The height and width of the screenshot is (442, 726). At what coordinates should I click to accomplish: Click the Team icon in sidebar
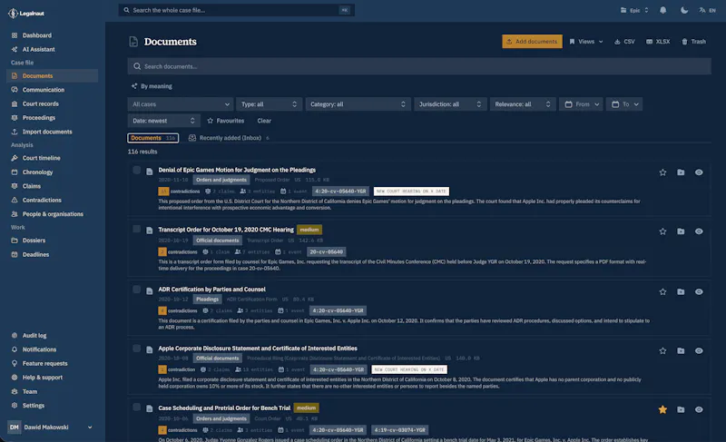(15, 391)
